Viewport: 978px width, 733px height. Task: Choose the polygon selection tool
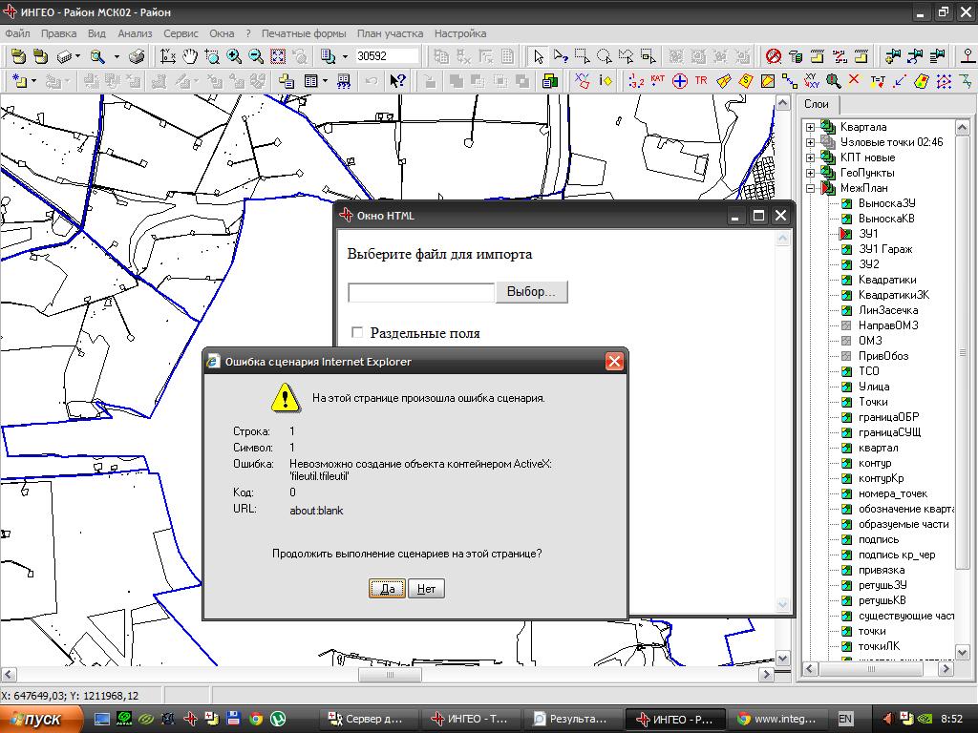coord(626,56)
